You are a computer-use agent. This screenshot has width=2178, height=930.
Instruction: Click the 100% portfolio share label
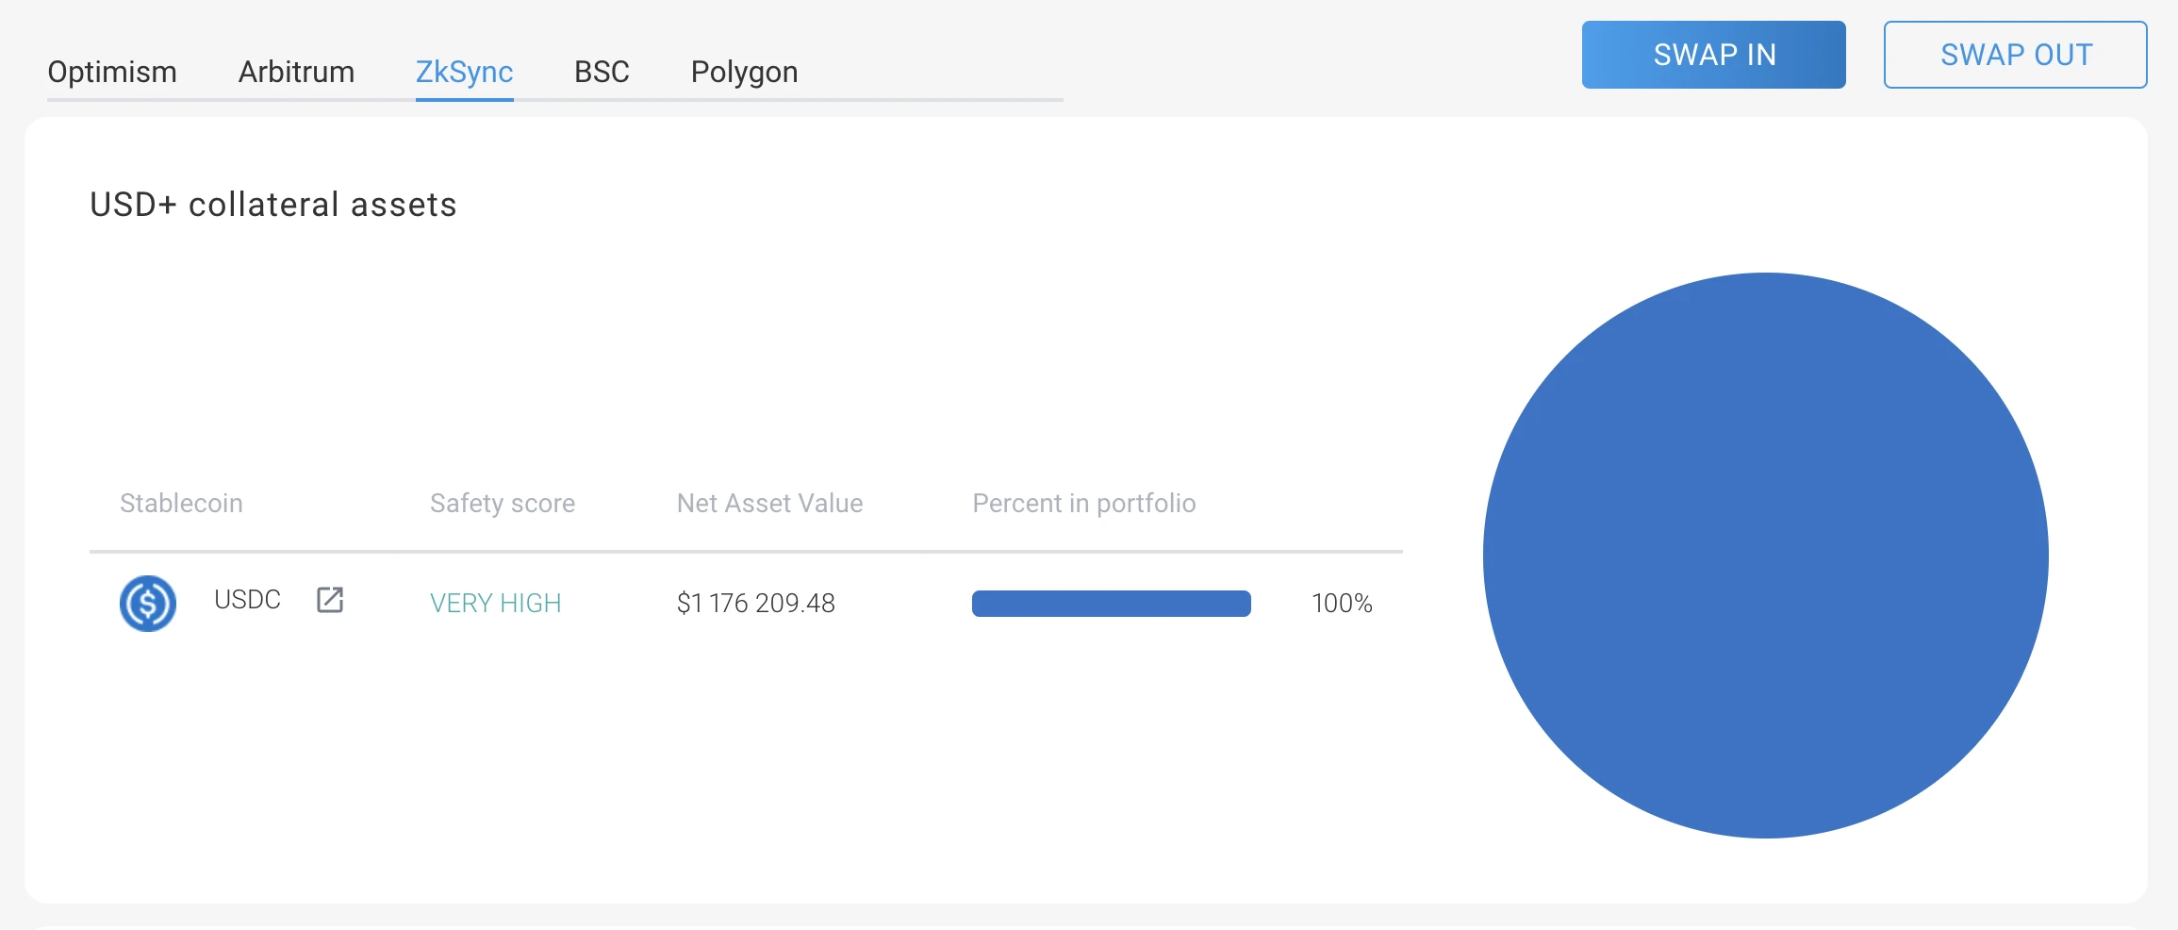point(1342,604)
